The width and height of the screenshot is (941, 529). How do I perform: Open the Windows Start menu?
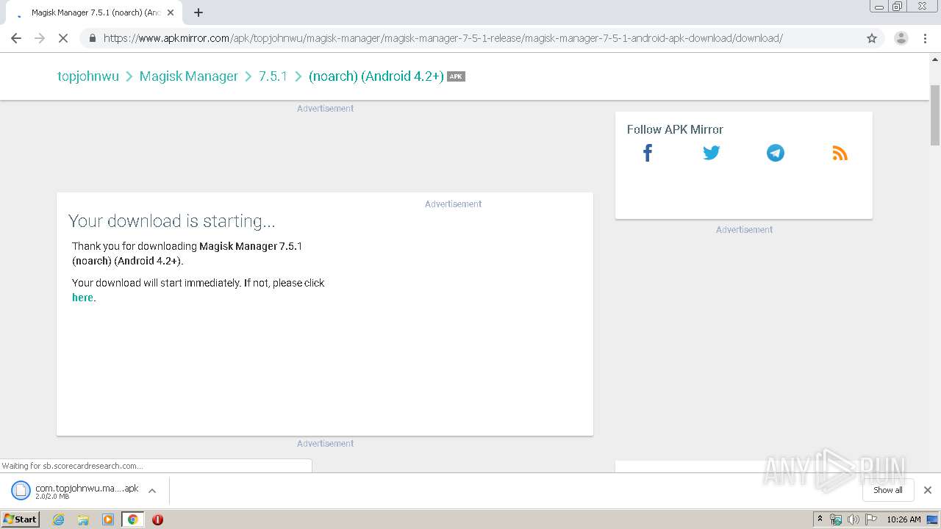coord(21,519)
